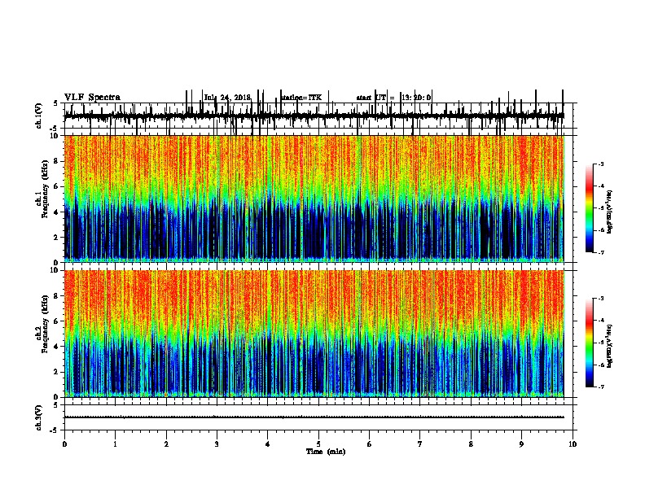The height and width of the screenshot is (498, 645).
Task: Click the "5" tick on ch.1(V) axis
Action: point(55,104)
